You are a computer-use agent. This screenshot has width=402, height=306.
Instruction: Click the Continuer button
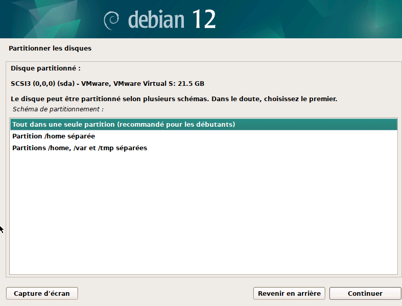365,293
